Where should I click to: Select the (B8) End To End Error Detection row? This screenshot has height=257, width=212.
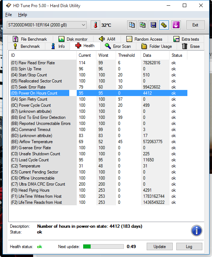99,117
